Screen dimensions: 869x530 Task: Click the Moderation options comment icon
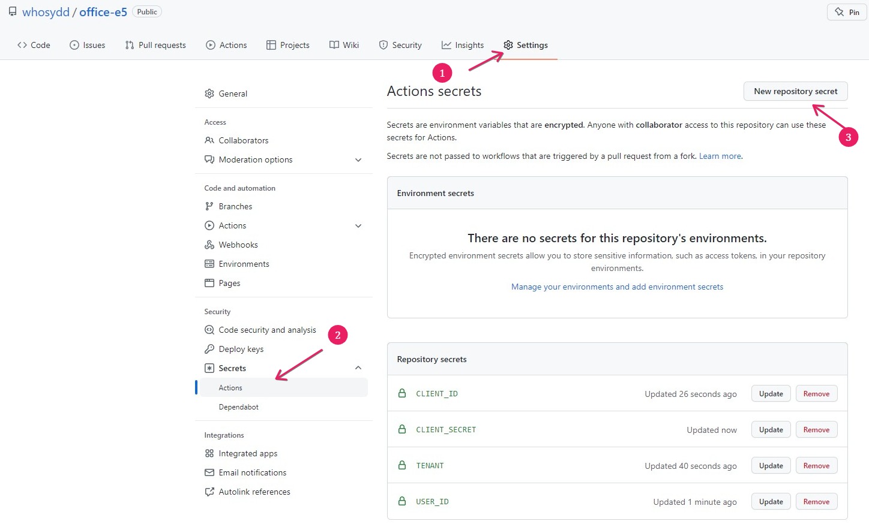point(209,159)
